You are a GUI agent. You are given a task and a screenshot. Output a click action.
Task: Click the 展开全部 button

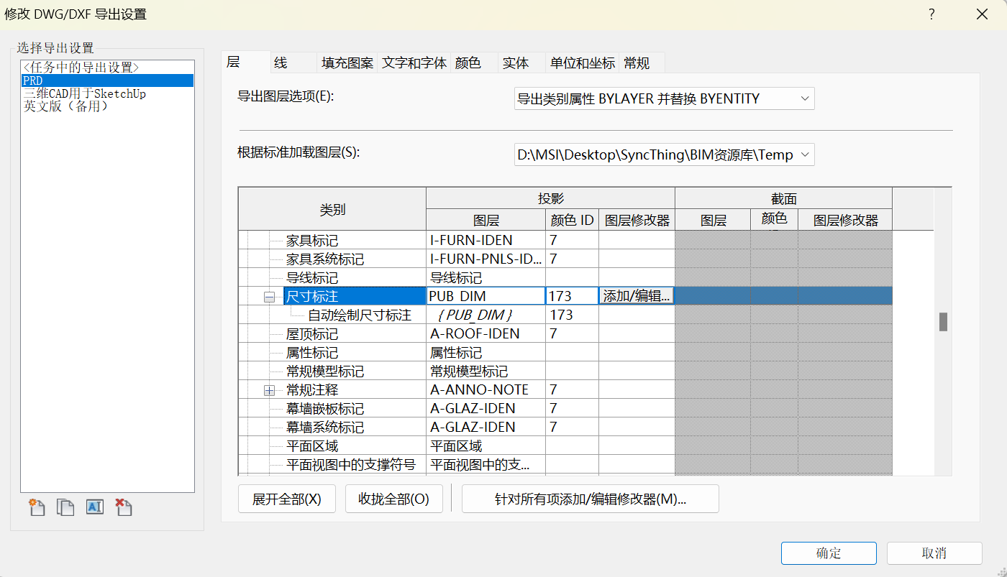(286, 499)
